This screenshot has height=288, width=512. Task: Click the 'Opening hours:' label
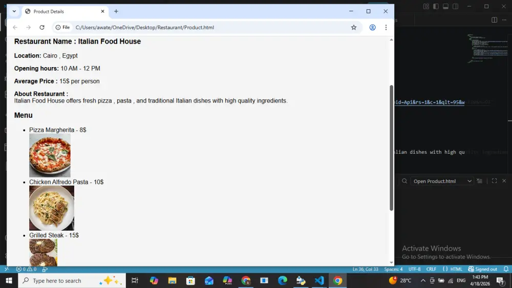[36, 69]
